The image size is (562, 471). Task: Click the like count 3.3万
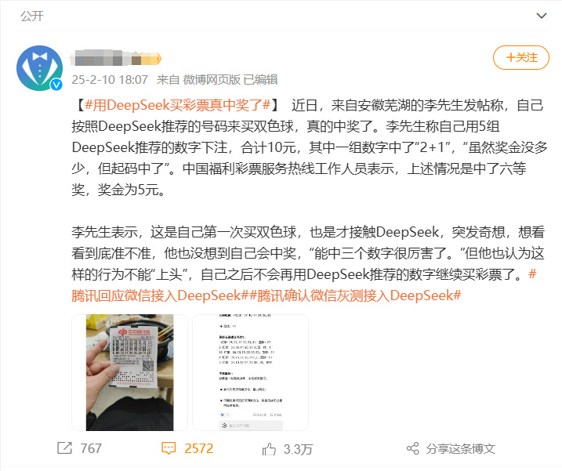point(298,449)
